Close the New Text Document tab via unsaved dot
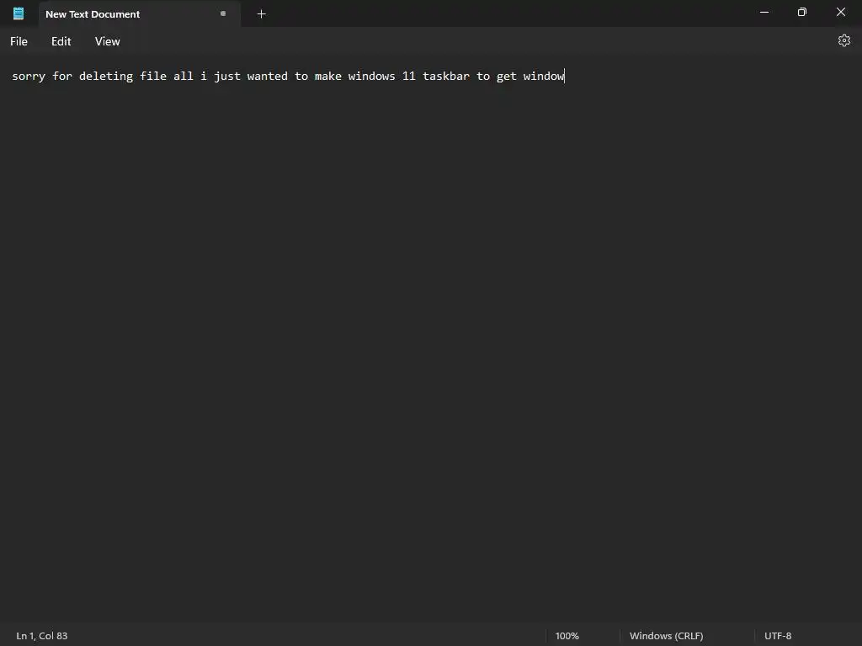 pos(222,13)
